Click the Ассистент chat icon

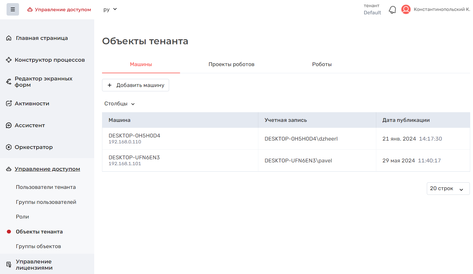(x=9, y=125)
